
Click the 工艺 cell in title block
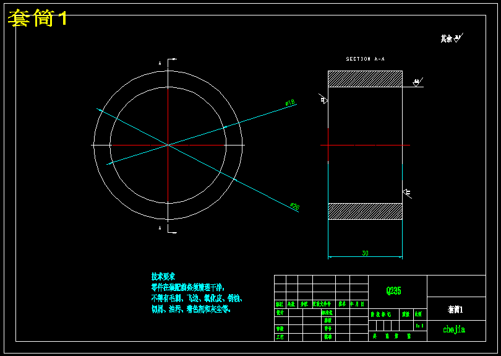pyautogui.click(x=280, y=337)
